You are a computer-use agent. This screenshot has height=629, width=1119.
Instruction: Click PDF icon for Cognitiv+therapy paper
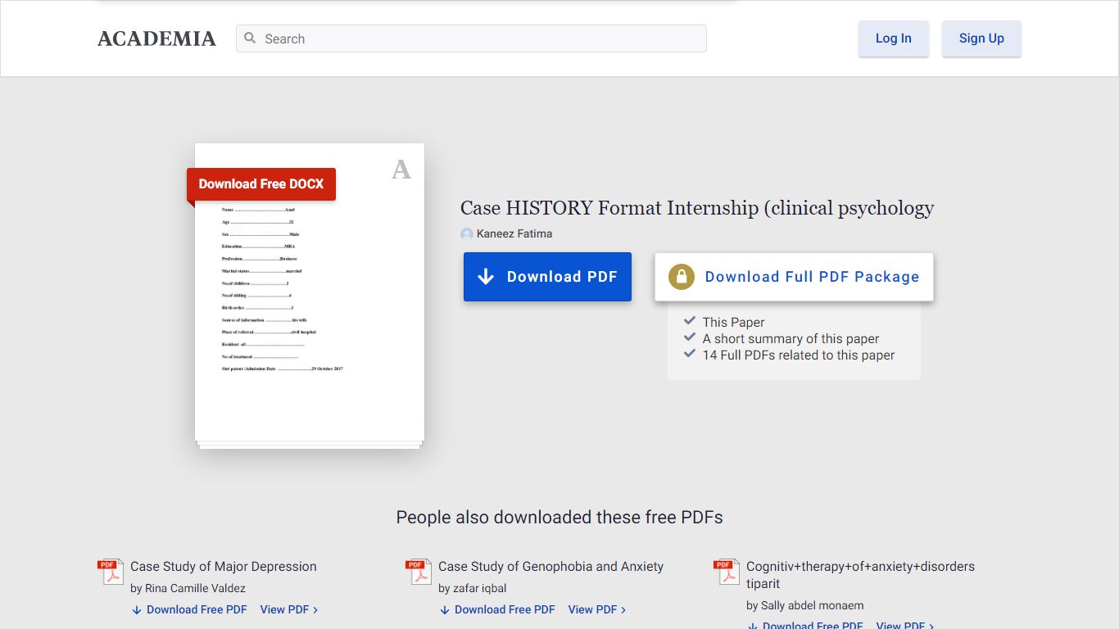(727, 572)
